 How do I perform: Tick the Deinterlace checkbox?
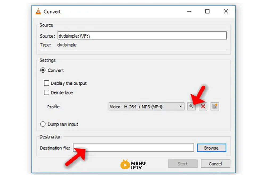click(x=47, y=92)
